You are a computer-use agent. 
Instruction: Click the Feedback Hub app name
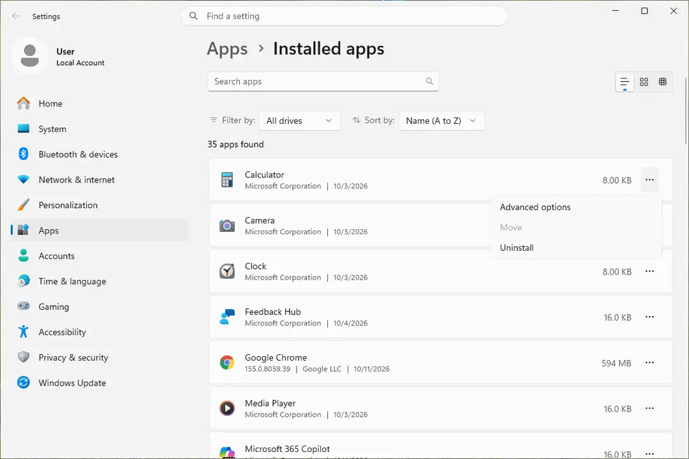pos(273,312)
